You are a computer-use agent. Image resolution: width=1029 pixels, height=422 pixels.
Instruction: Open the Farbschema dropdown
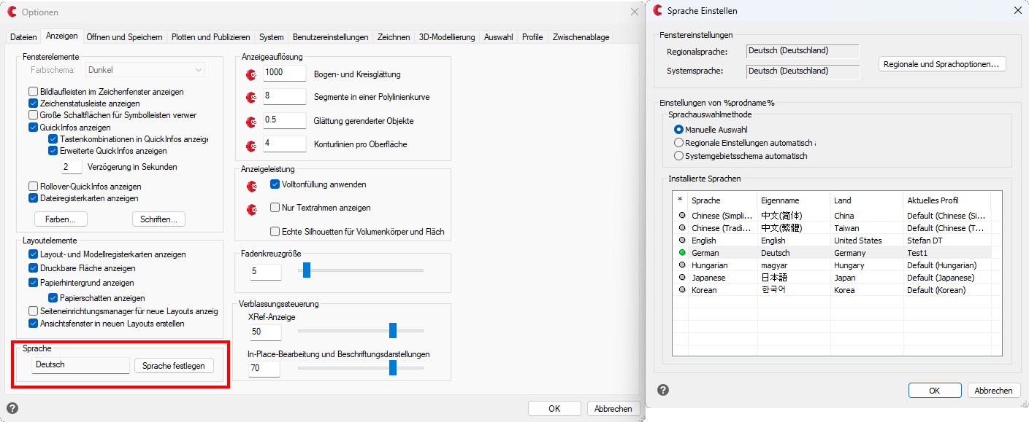click(145, 70)
